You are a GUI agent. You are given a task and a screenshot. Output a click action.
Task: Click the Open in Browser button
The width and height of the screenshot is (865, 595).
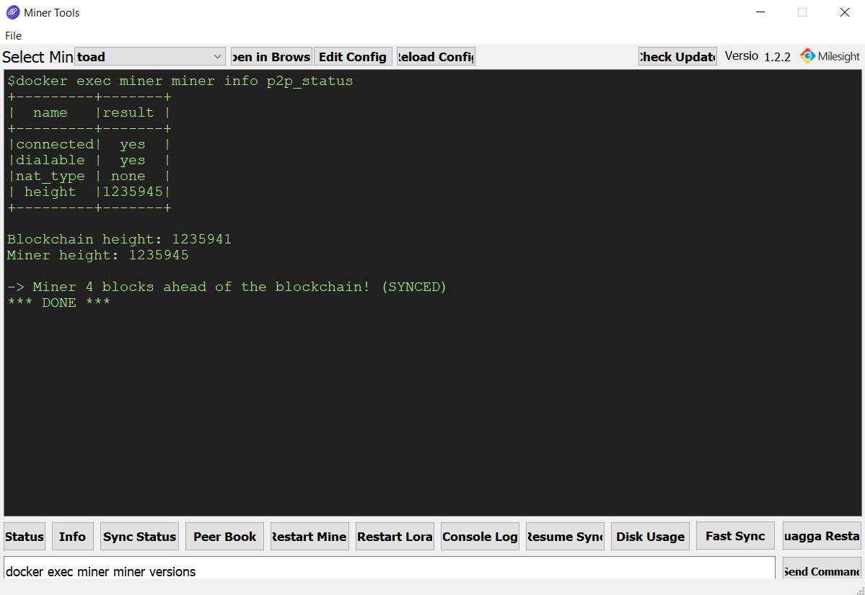pos(271,57)
